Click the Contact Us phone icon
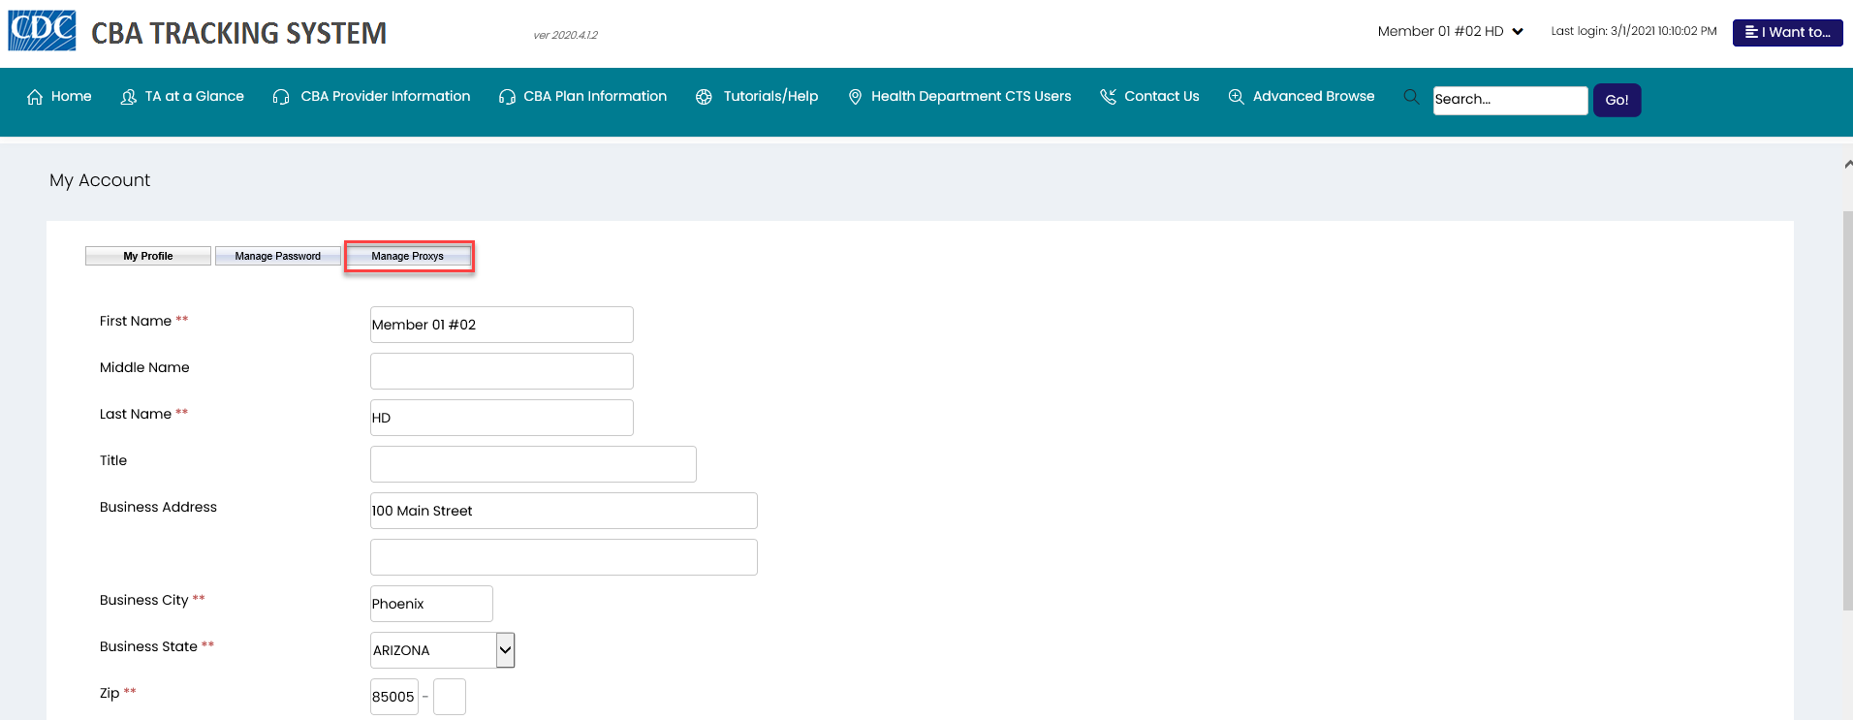The width and height of the screenshot is (1853, 720). click(1108, 97)
